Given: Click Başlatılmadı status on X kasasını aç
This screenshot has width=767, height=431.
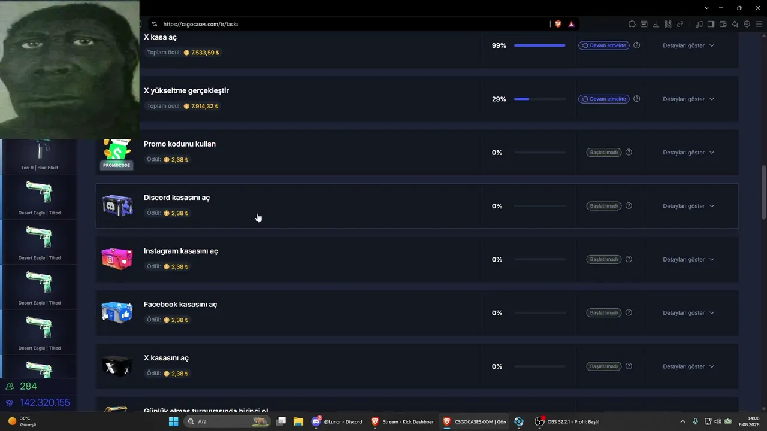Looking at the screenshot, I should pyautogui.click(x=604, y=366).
